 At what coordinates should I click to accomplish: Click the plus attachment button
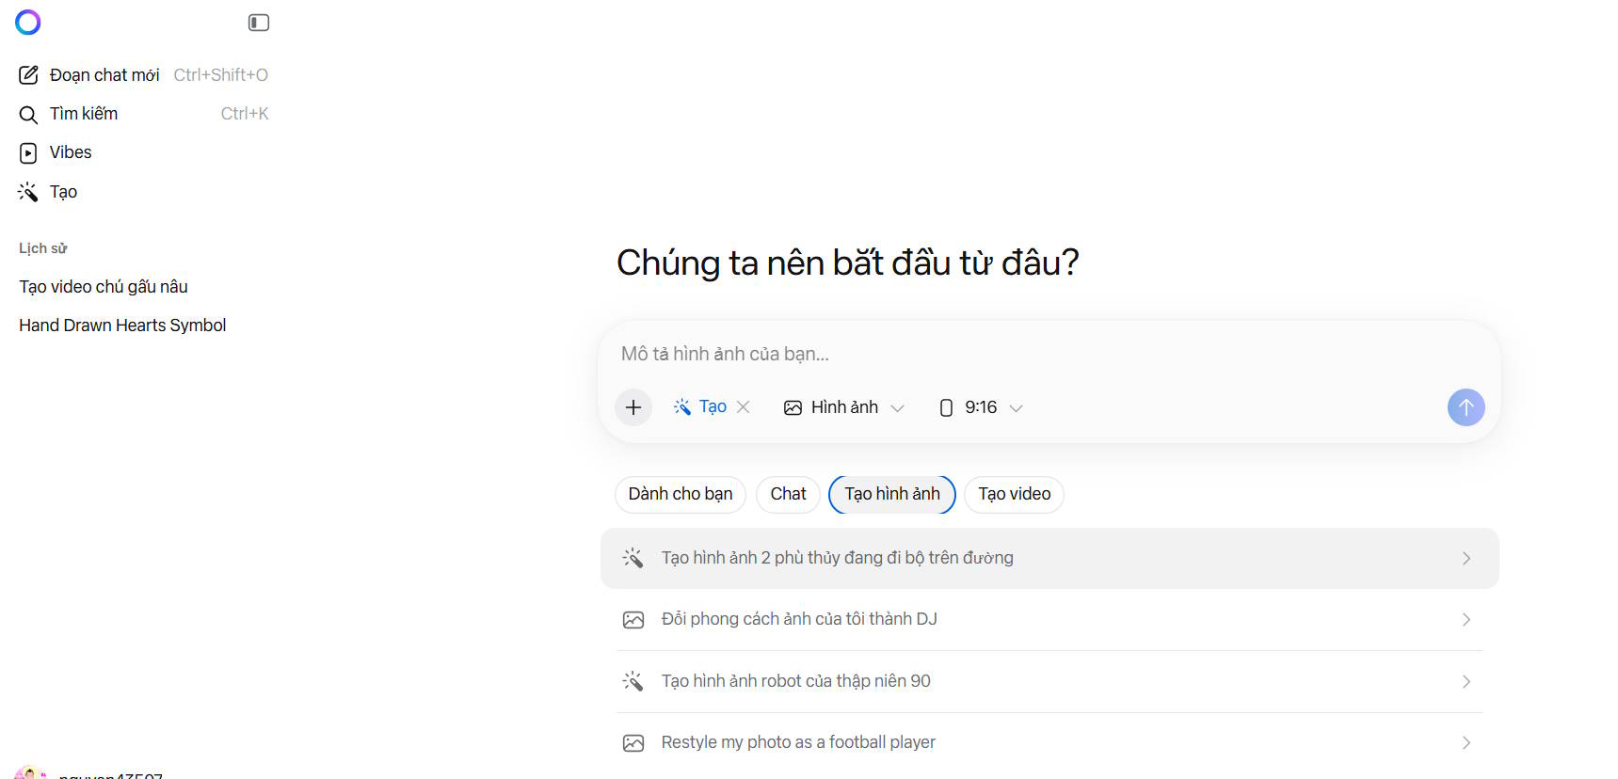pos(633,407)
